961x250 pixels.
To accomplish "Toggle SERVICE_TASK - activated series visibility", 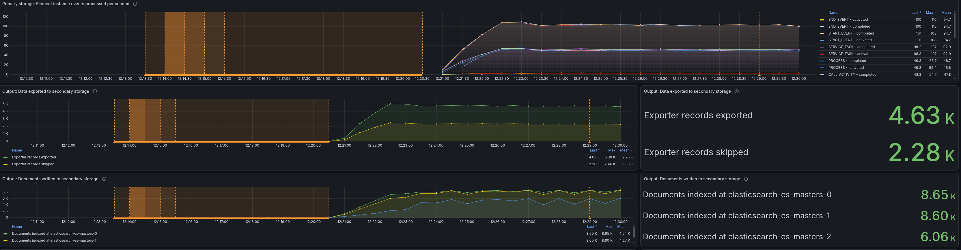I will 850,54.
